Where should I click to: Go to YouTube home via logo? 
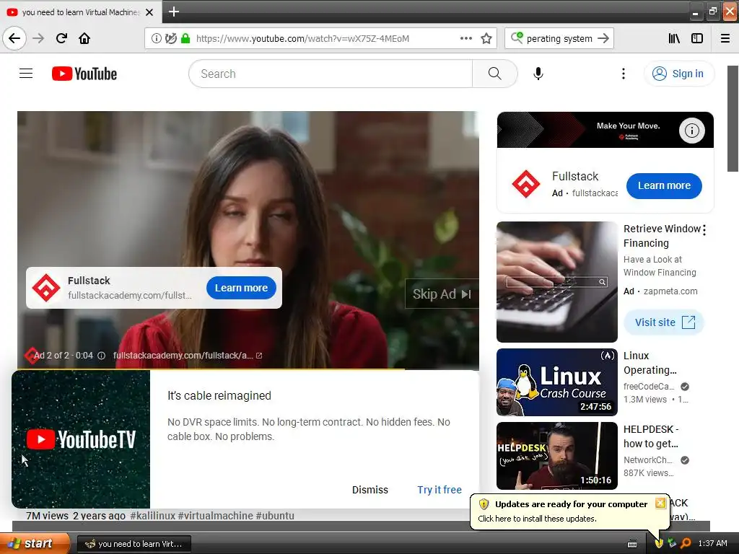click(84, 74)
